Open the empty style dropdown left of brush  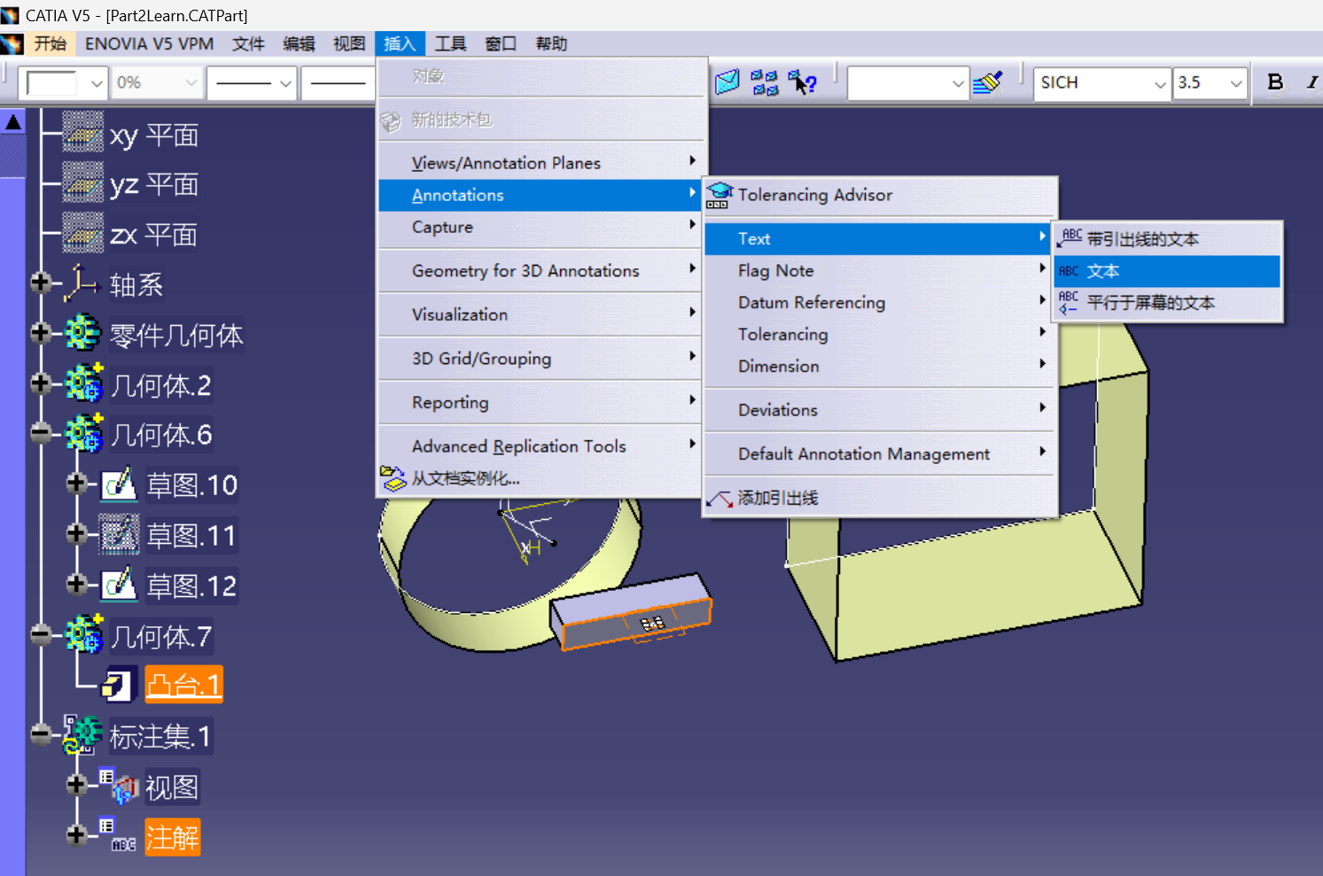(957, 84)
